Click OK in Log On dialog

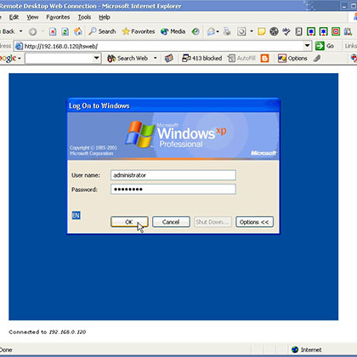[129, 222]
